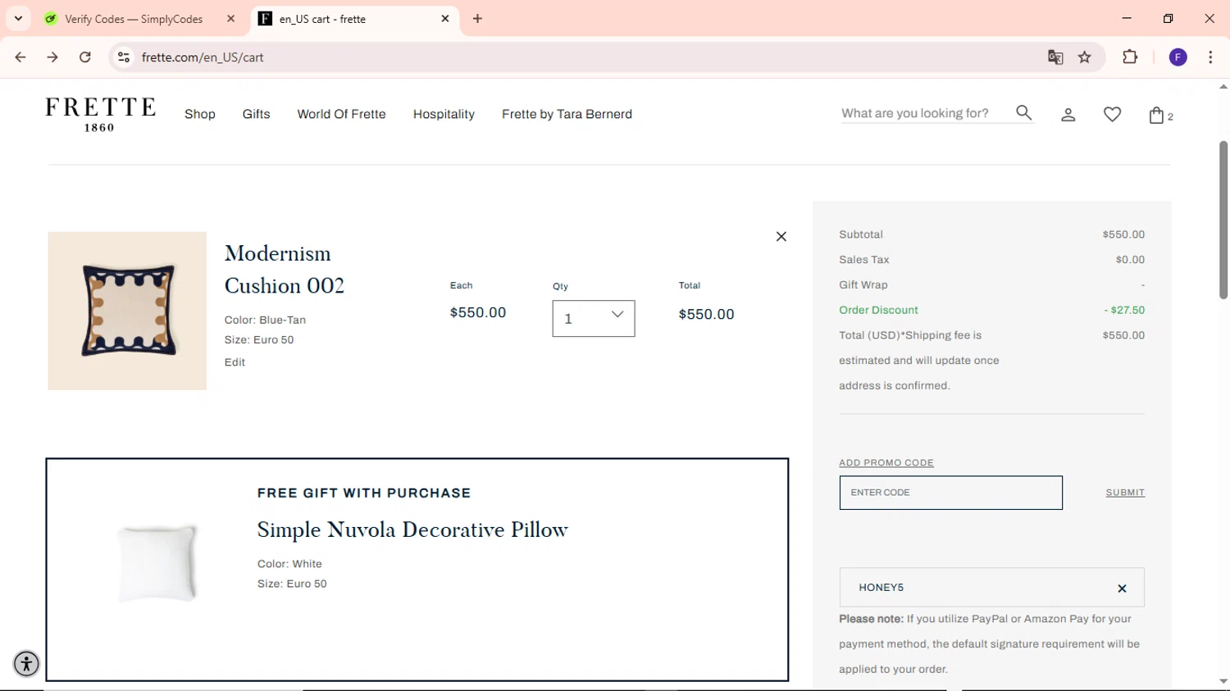Click the Modernism cushion thumbnail image
1230x691 pixels.
[127, 311]
